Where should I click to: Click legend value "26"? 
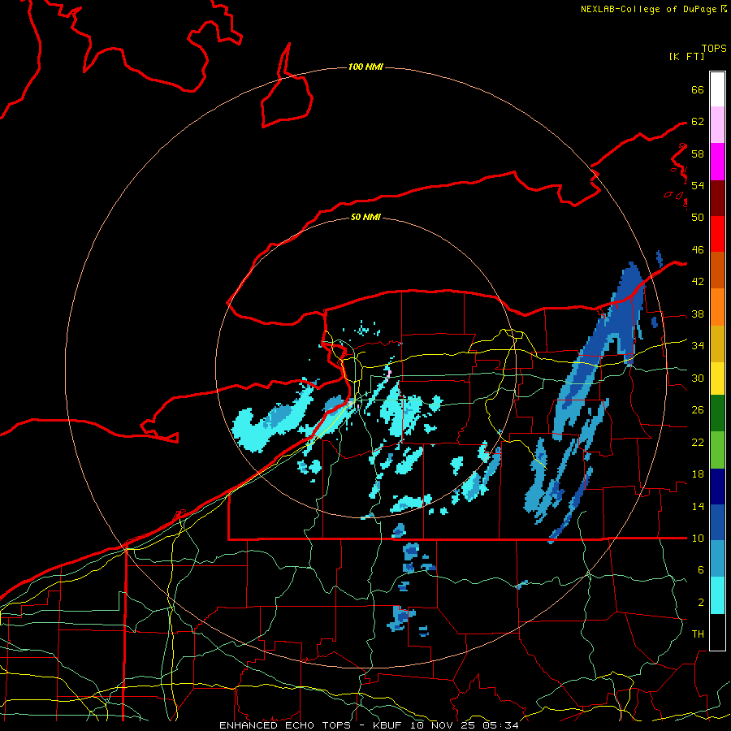click(698, 410)
